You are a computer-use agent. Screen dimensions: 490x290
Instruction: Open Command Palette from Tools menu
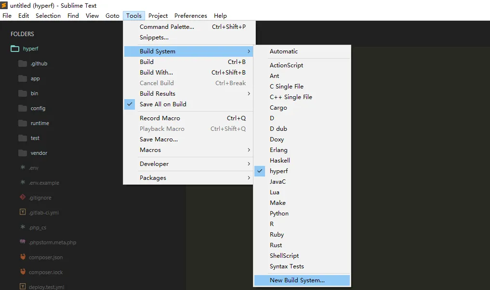(188, 27)
